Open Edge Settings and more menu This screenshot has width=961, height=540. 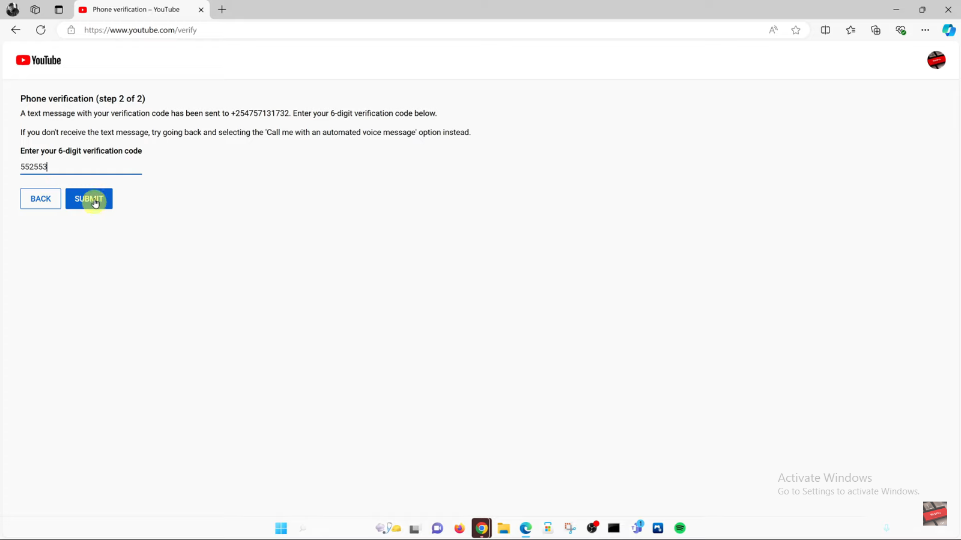coord(925,30)
